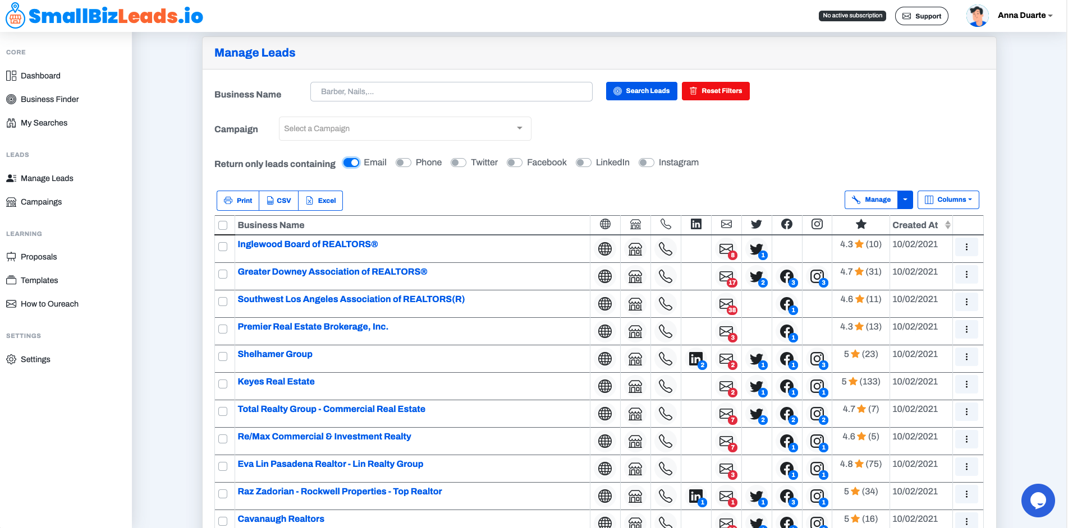The image size is (1068, 528).
Task: Open the Instagram icon for Total Realty Group
Action: click(817, 413)
